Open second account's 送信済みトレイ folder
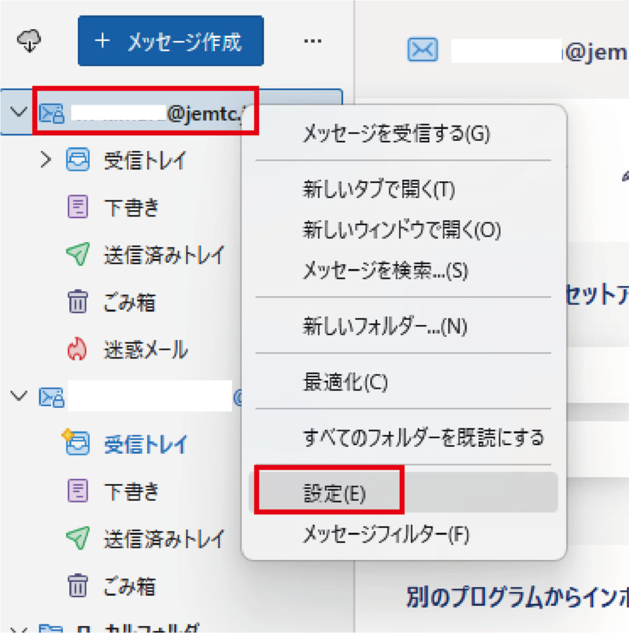Viewport: 629px width, 633px height. (163, 538)
